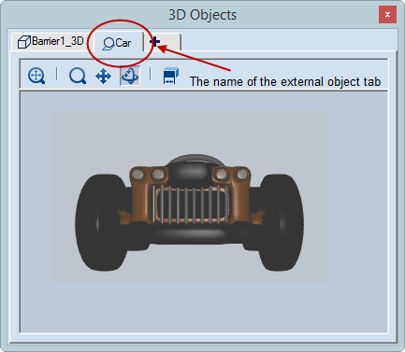The height and width of the screenshot is (352, 405).
Task: Toggle the 3D Rotate tool
Action: (130, 76)
